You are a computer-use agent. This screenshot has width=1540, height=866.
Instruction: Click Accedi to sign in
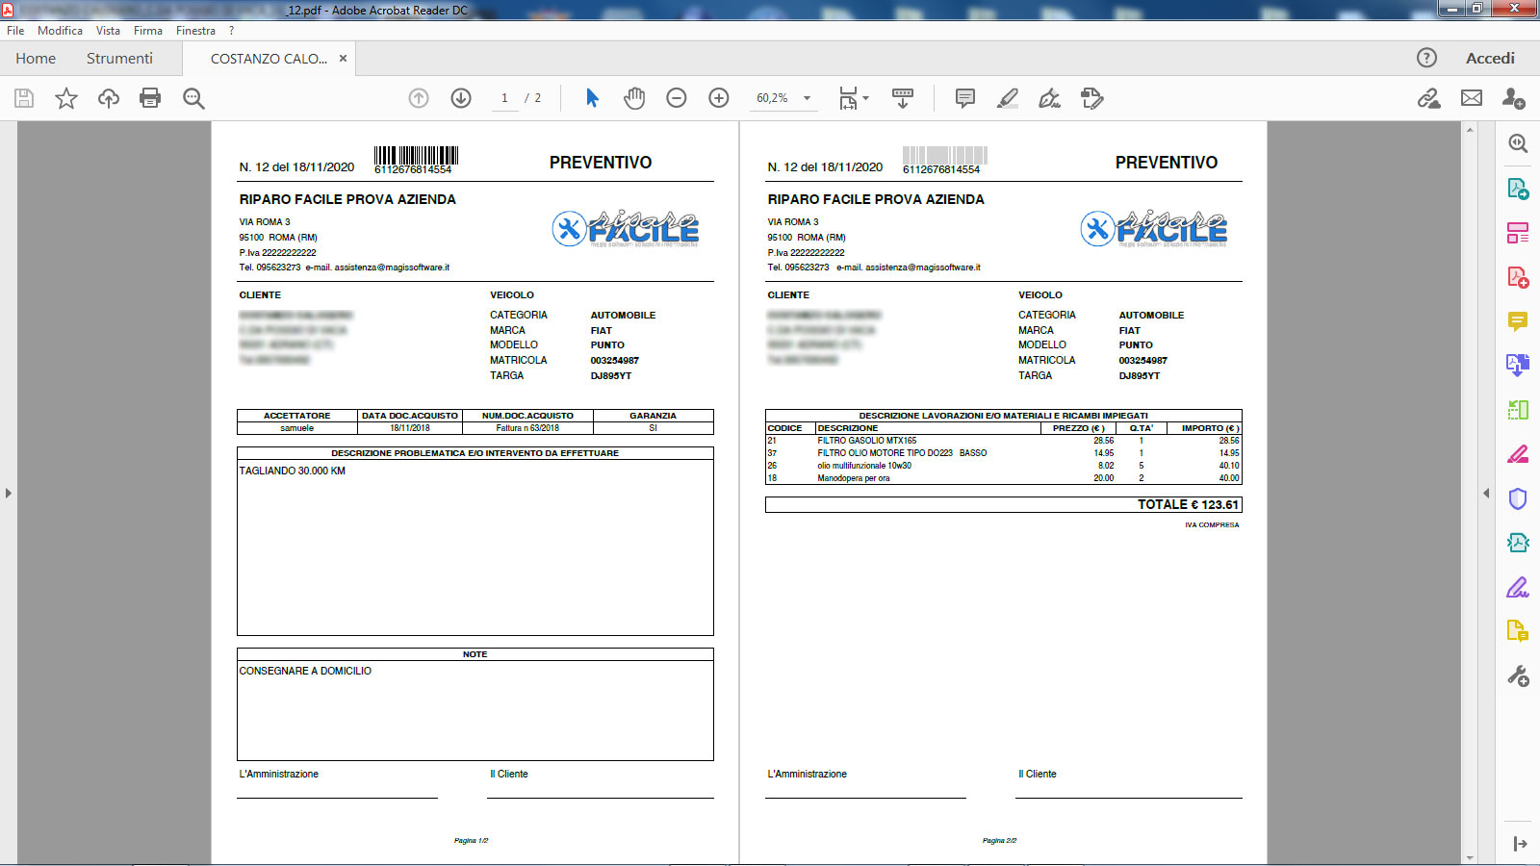point(1490,58)
